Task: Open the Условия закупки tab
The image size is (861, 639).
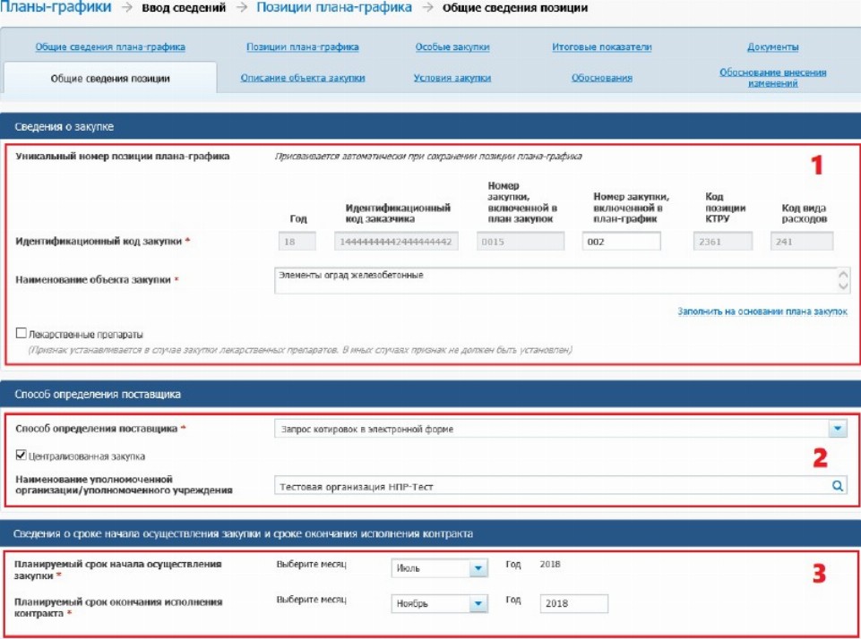Action: (452, 78)
